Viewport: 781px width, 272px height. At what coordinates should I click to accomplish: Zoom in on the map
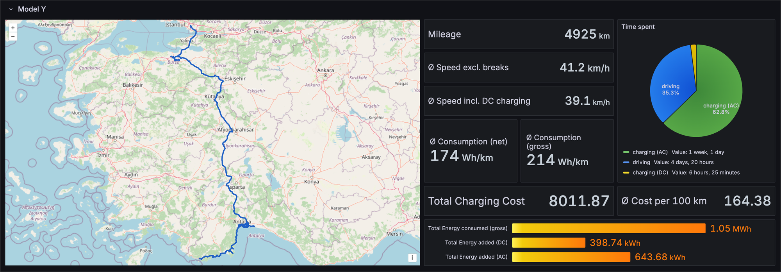pos(13,28)
